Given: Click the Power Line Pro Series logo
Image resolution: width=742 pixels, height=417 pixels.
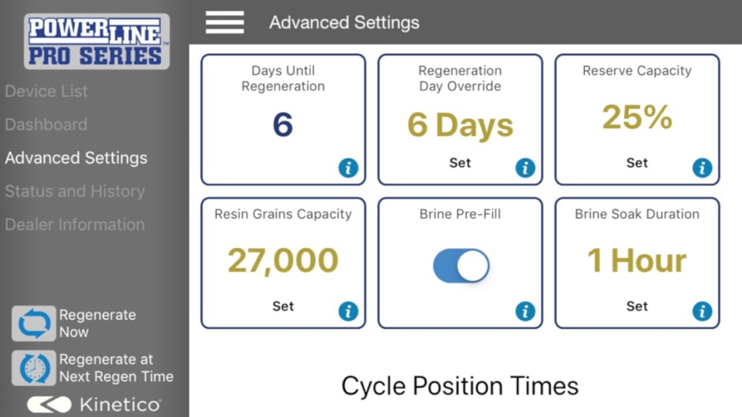Looking at the screenshot, I should [x=96, y=41].
